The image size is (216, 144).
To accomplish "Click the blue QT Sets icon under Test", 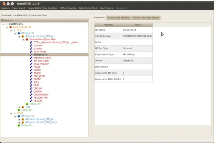I will 19,33.
